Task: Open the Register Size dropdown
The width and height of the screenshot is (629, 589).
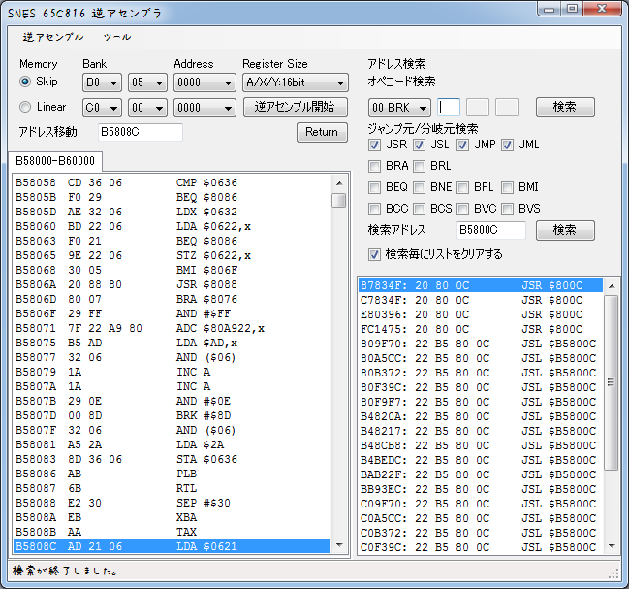Action: (x=296, y=82)
